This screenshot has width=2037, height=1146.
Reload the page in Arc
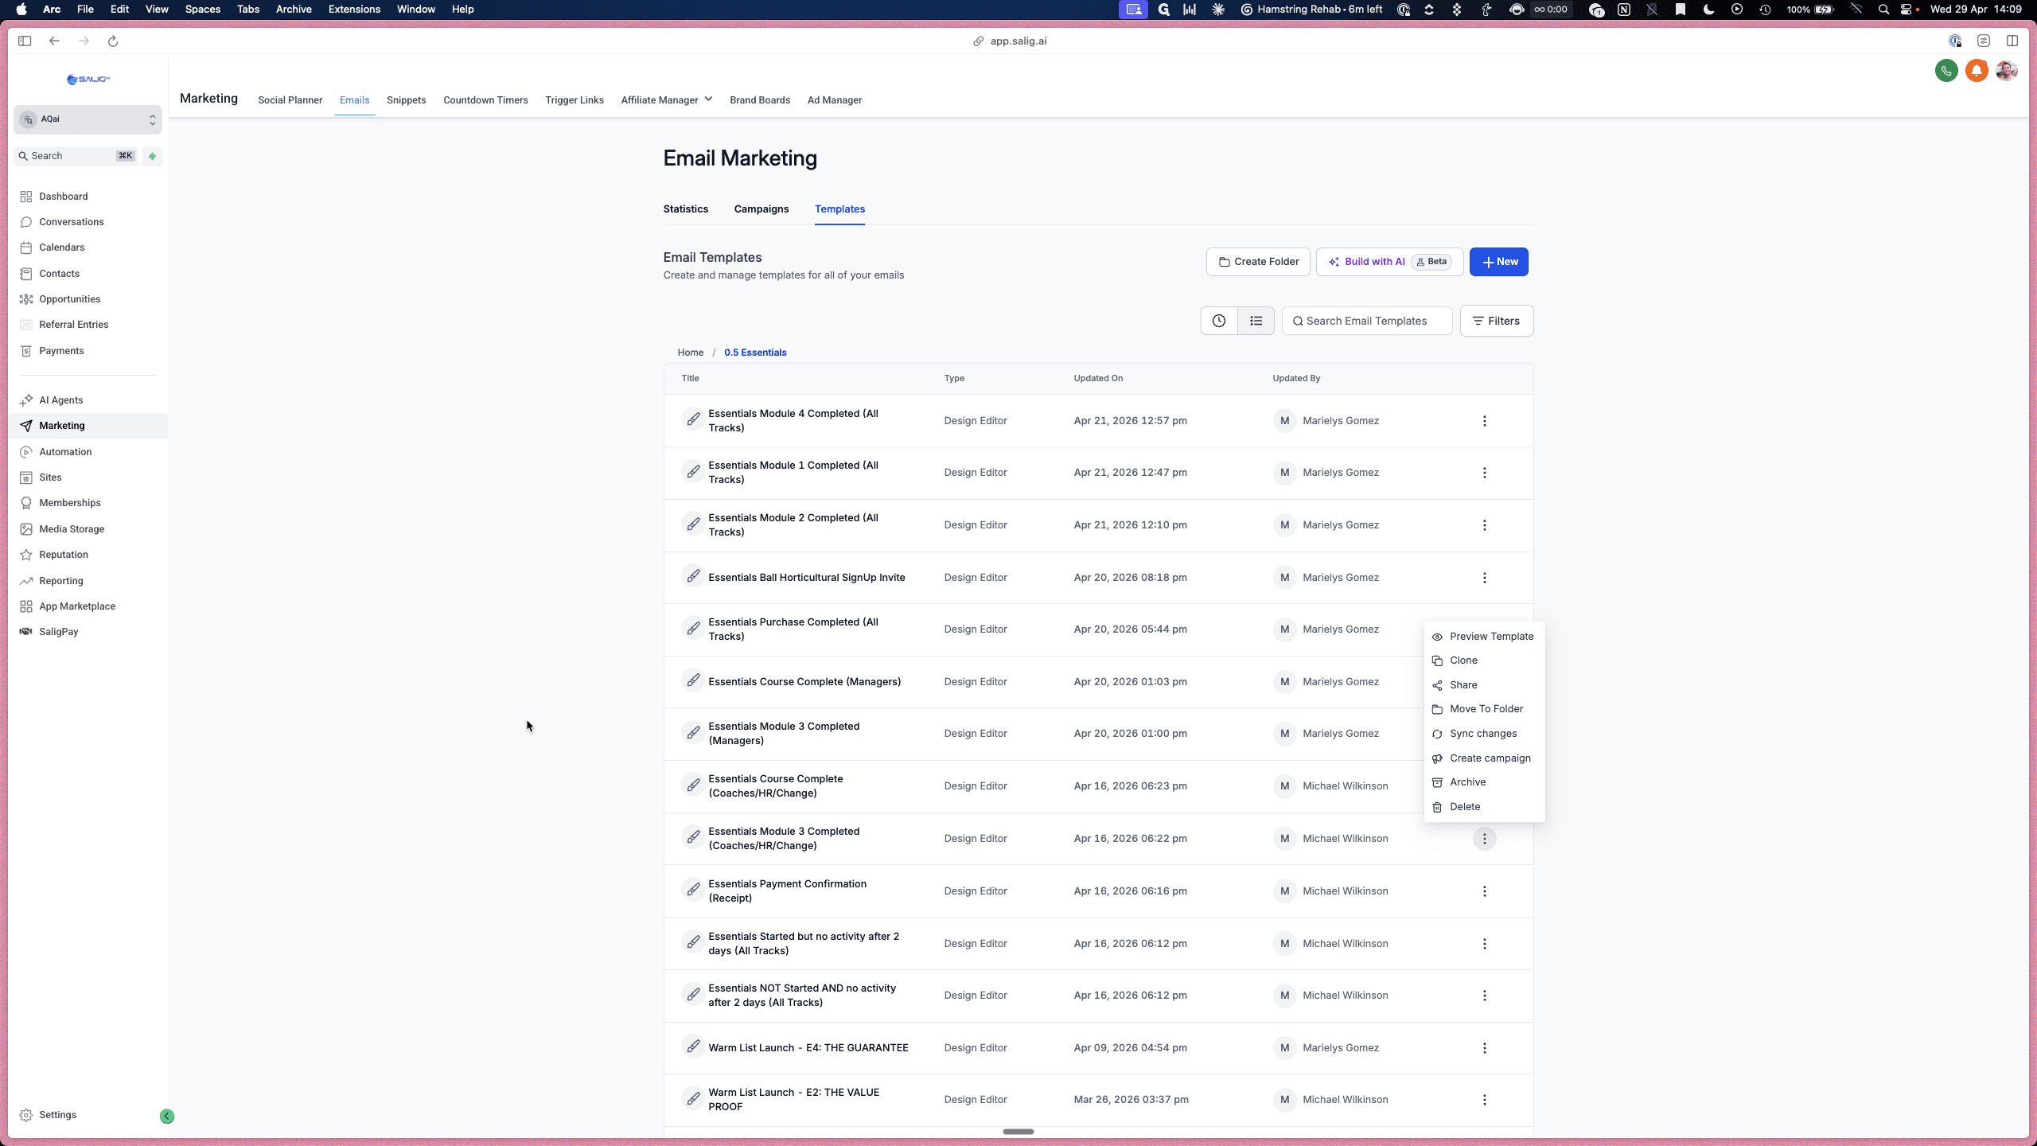tap(113, 41)
